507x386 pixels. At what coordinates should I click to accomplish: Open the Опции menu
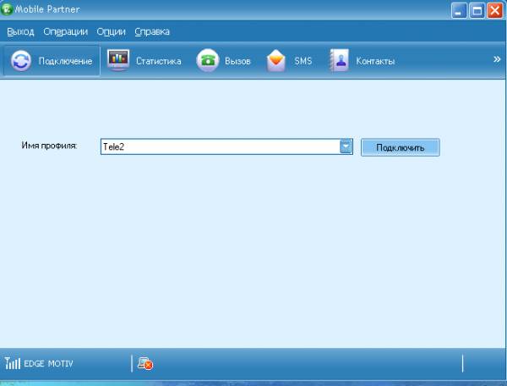pos(111,31)
